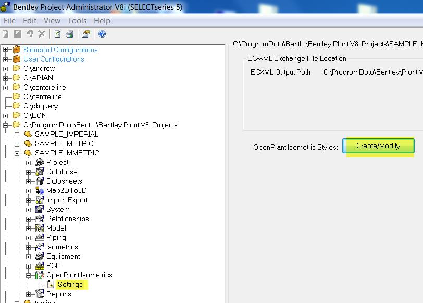
Task: Expand the C:\andrew folder
Action: [x=5, y=69]
